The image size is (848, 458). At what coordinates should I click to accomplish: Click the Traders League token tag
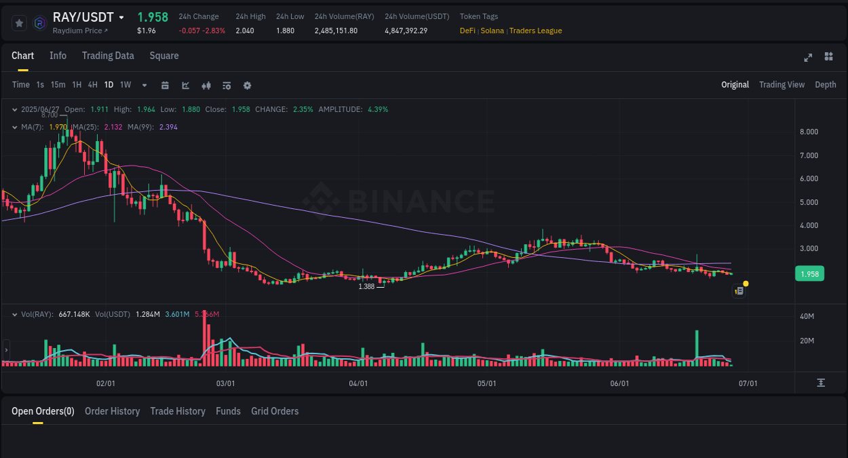(x=535, y=31)
